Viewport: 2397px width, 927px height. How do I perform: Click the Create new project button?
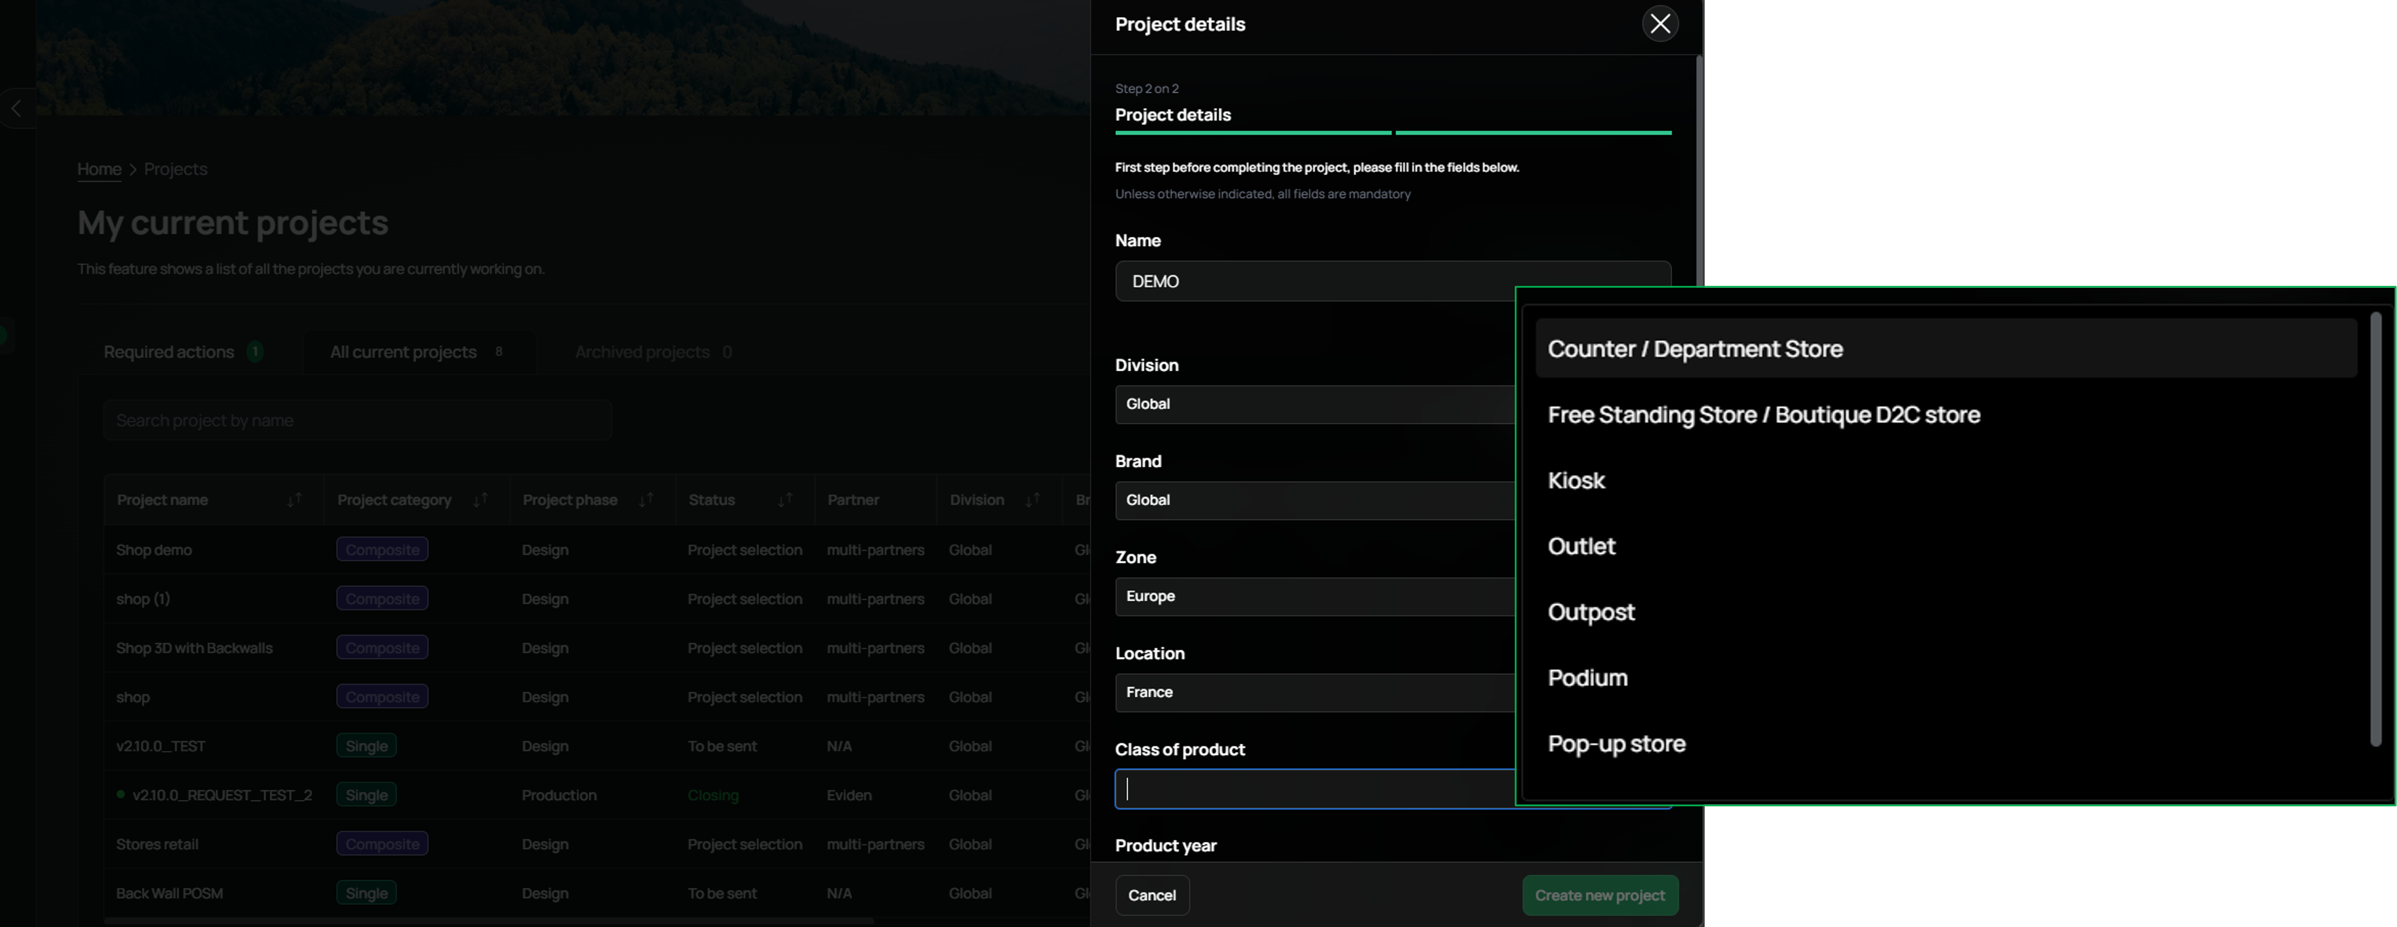[x=1600, y=895]
